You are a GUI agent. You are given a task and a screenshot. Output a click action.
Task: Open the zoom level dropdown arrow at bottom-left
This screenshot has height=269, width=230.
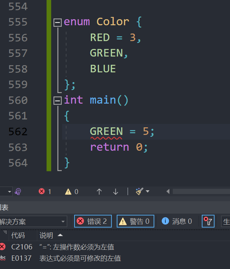9,191
